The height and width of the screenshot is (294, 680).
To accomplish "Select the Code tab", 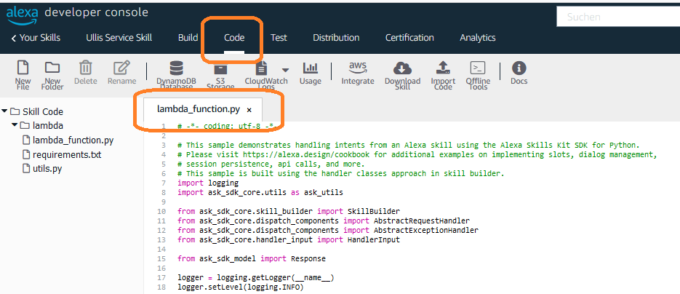I will (x=234, y=38).
